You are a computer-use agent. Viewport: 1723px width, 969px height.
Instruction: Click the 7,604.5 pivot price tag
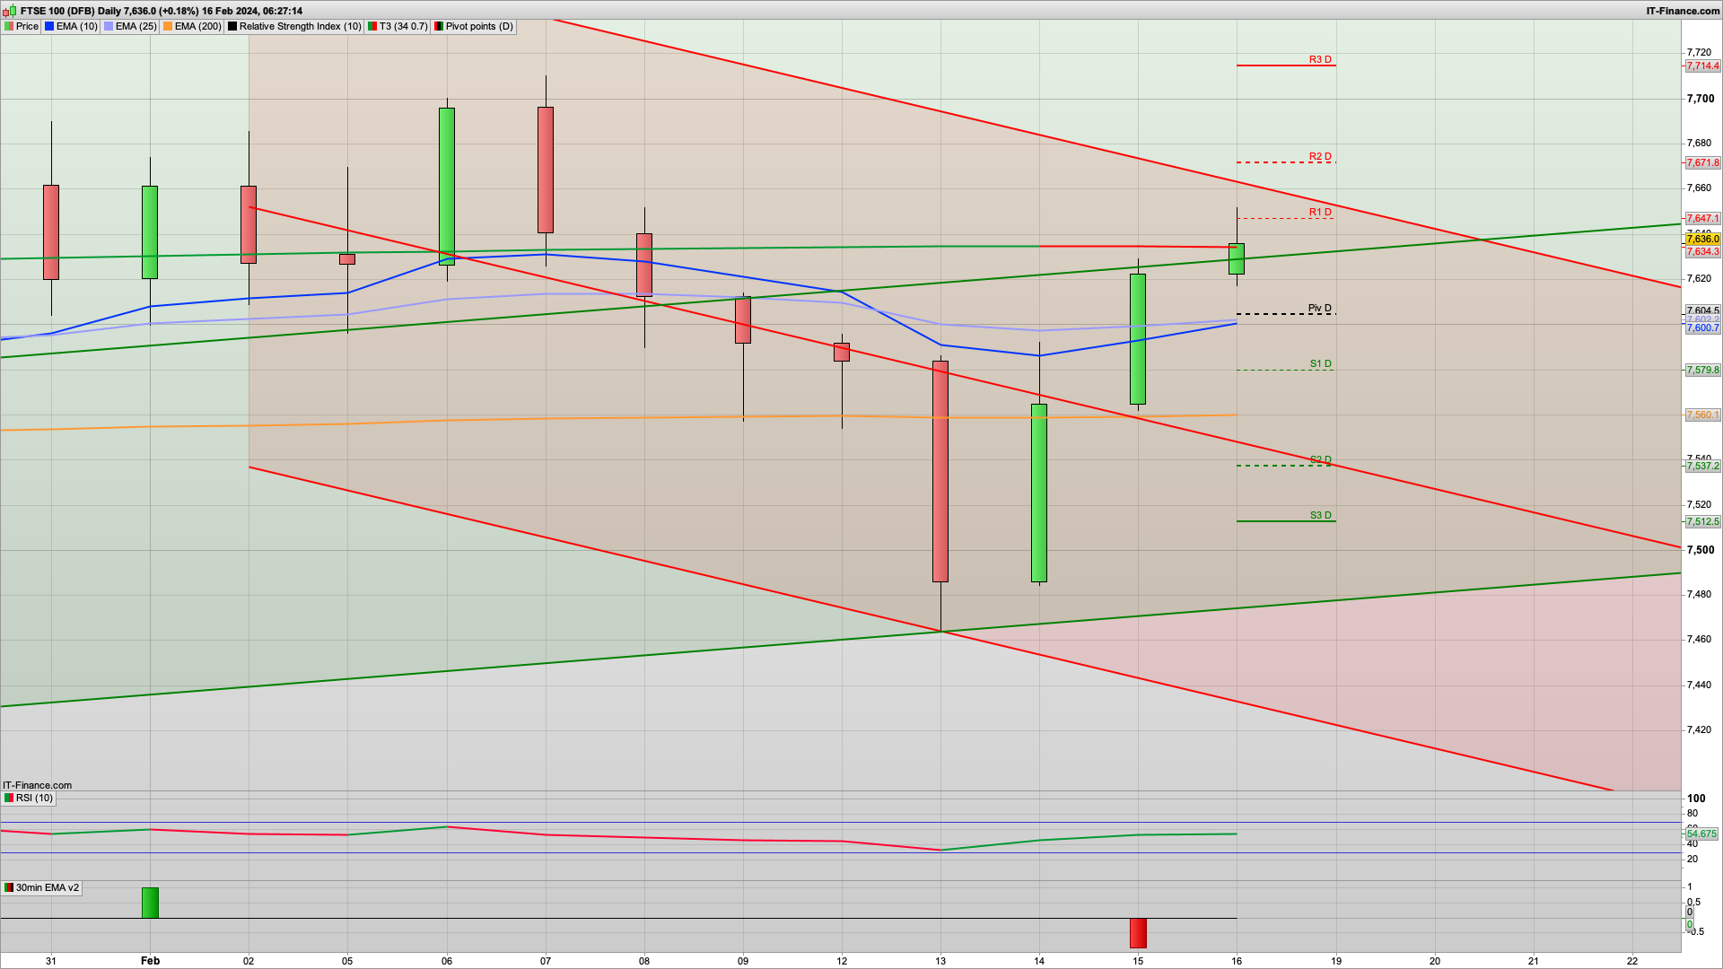coord(1702,310)
